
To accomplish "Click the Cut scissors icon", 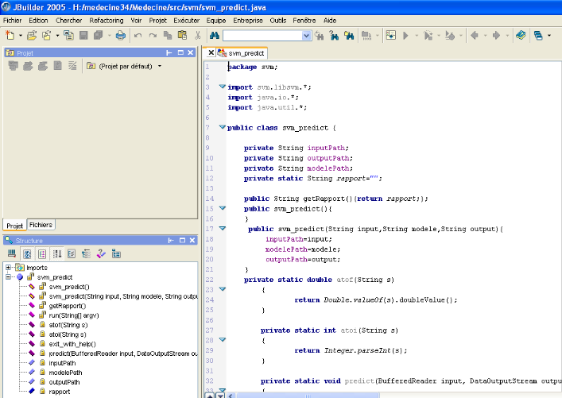I will point(197,36).
